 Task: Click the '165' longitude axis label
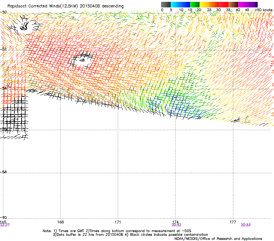pyautogui.click(x=3, y=222)
